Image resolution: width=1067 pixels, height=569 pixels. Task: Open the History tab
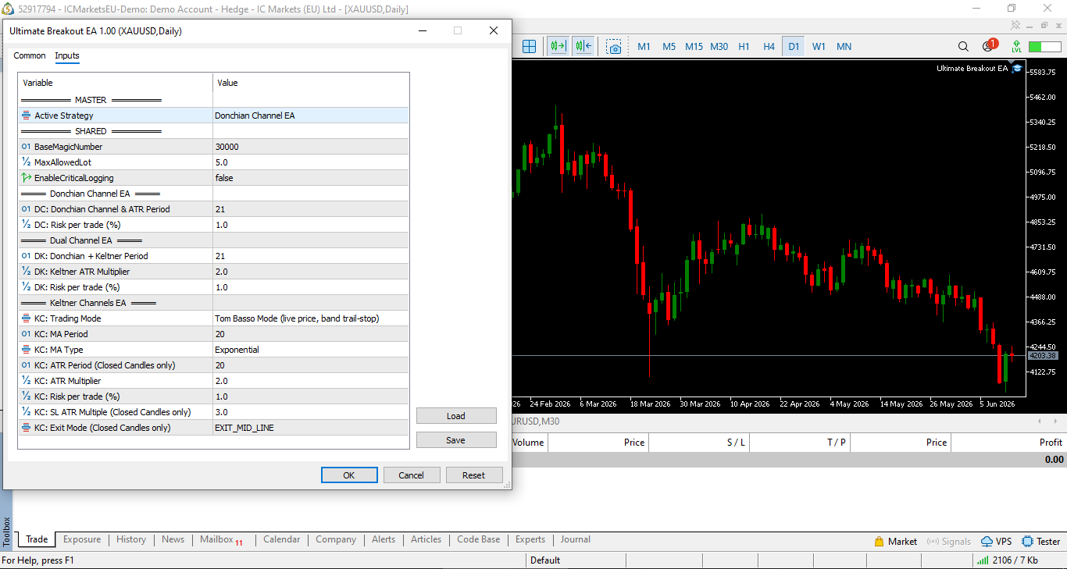pos(131,539)
